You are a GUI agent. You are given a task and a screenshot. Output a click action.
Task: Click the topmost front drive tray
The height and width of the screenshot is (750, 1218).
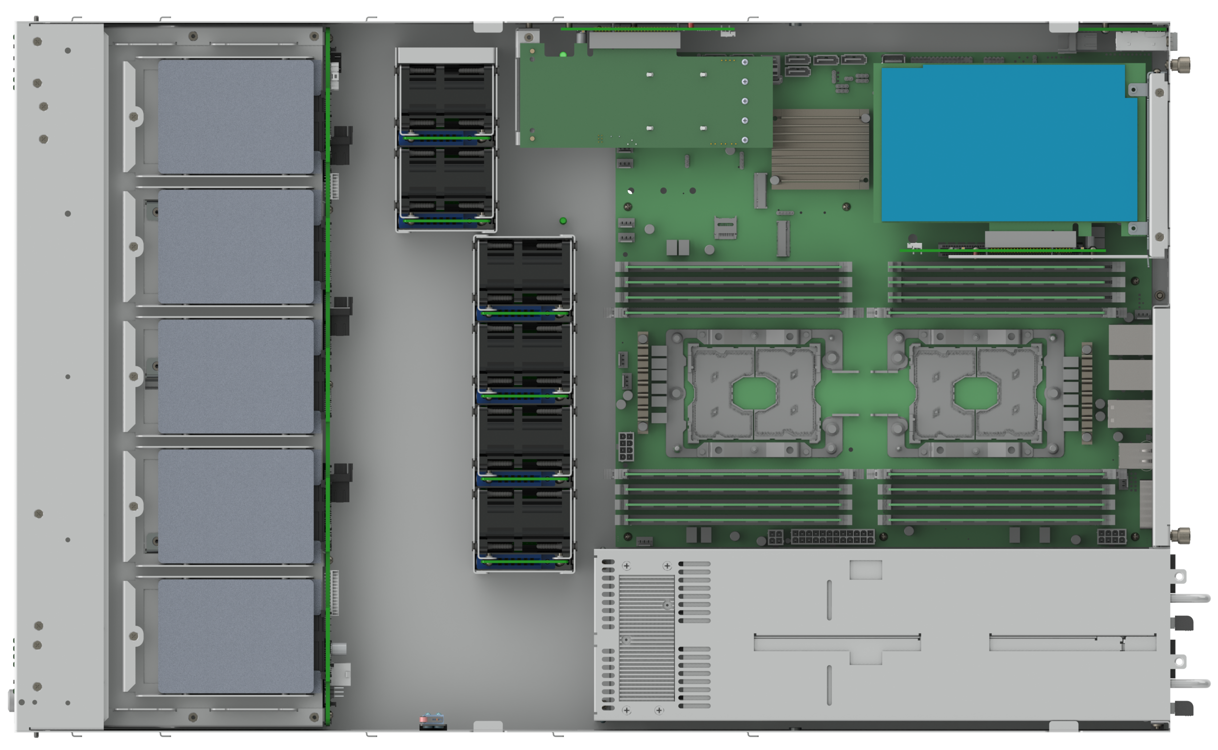[236, 117]
